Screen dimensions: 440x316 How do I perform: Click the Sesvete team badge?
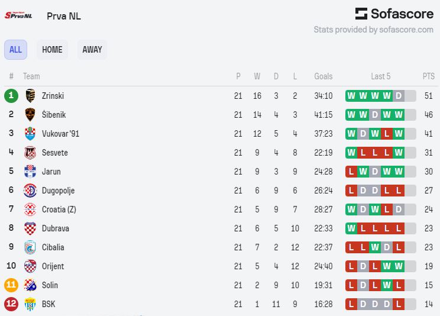coord(30,153)
